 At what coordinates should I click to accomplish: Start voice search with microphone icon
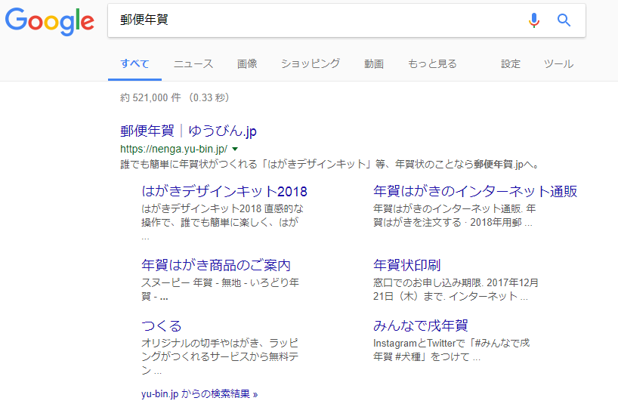(x=534, y=20)
